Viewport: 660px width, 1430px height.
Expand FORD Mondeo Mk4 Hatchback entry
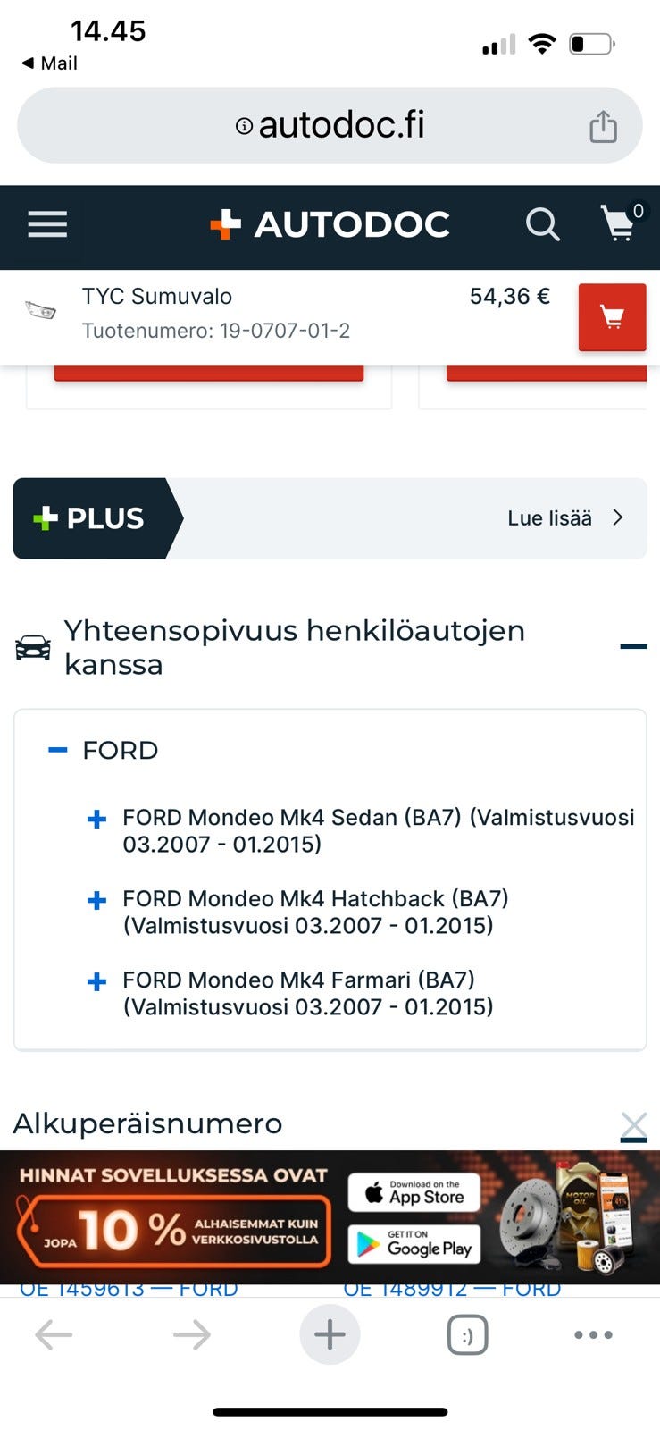[97, 900]
